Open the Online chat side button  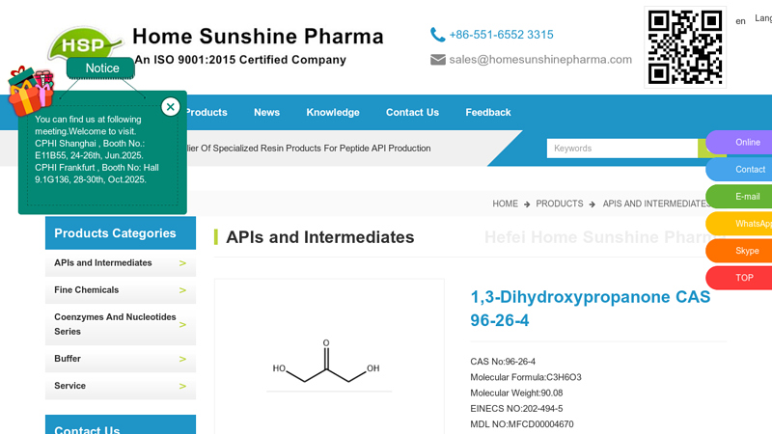739,142
